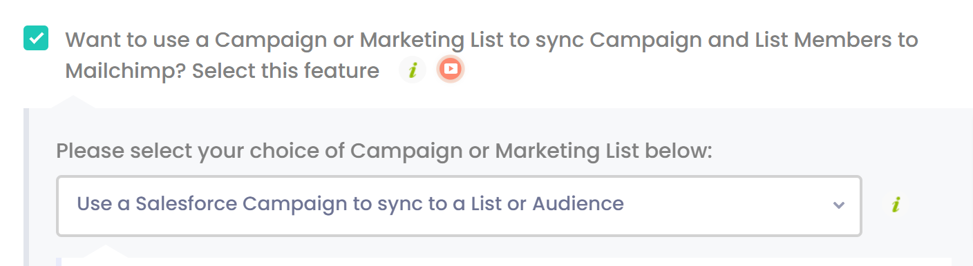Click "Mailchimp? Select this feature" text line
The height and width of the screenshot is (266, 973).
pos(223,70)
